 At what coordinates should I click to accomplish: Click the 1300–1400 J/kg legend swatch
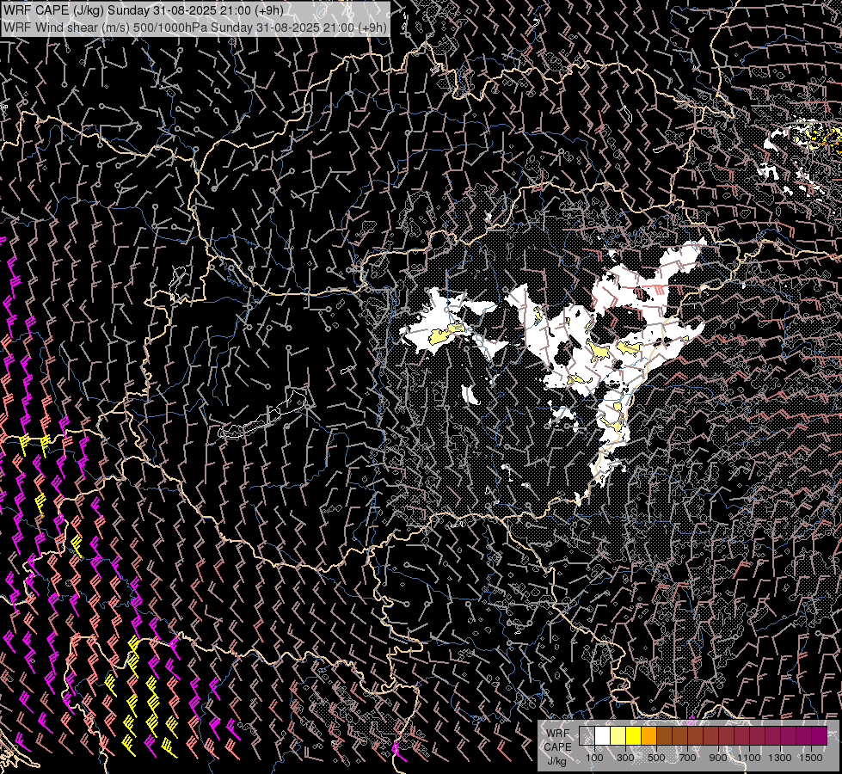pos(789,735)
